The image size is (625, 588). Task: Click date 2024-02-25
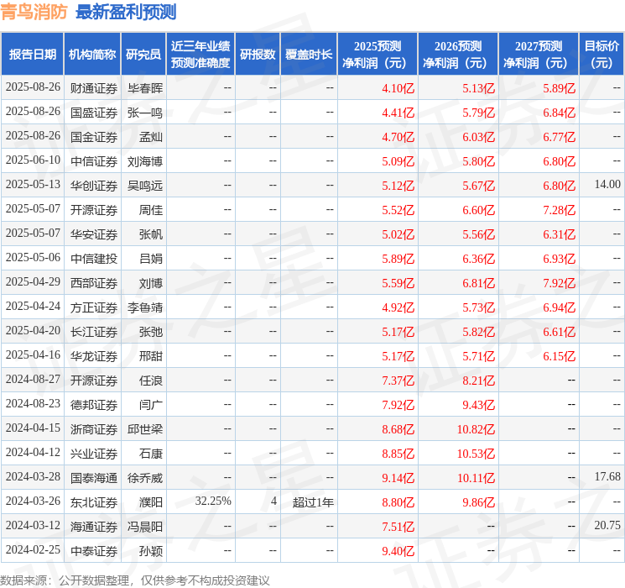coord(33,549)
